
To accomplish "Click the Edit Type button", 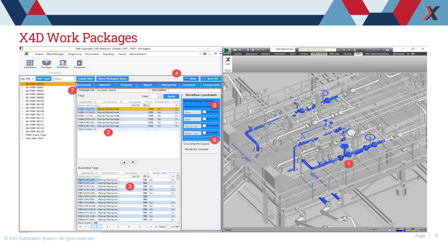I will (x=43, y=78).
